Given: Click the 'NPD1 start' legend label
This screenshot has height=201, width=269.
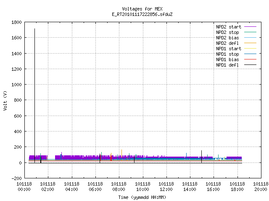Looking at the screenshot, I should coord(229,49).
